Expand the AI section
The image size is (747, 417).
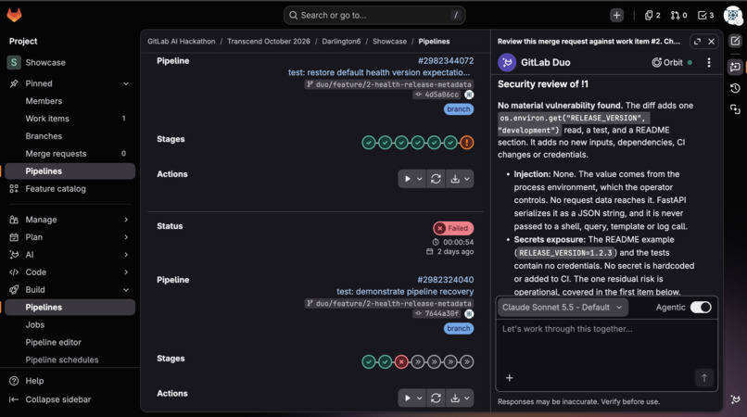coord(70,255)
